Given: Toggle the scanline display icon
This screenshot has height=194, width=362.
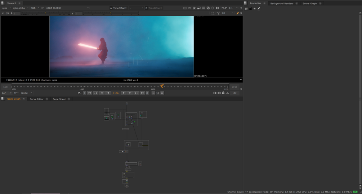Looking at the screenshot, I should (x=204, y=8).
